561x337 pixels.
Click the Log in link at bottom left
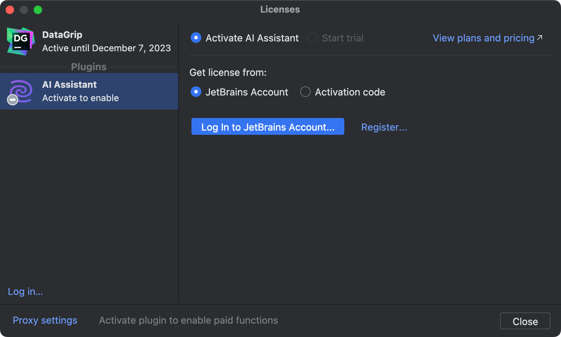coord(25,291)
